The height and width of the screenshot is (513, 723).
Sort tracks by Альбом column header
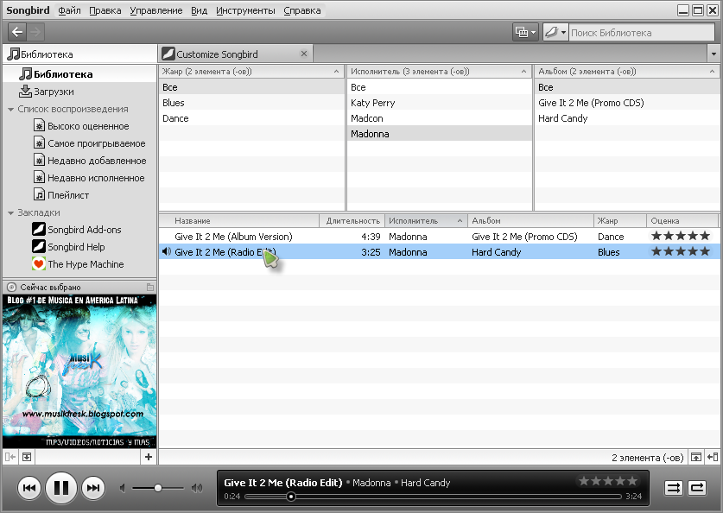point(530,221)
